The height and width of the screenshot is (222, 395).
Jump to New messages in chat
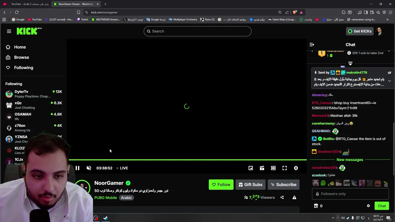(x=350, y=160)
